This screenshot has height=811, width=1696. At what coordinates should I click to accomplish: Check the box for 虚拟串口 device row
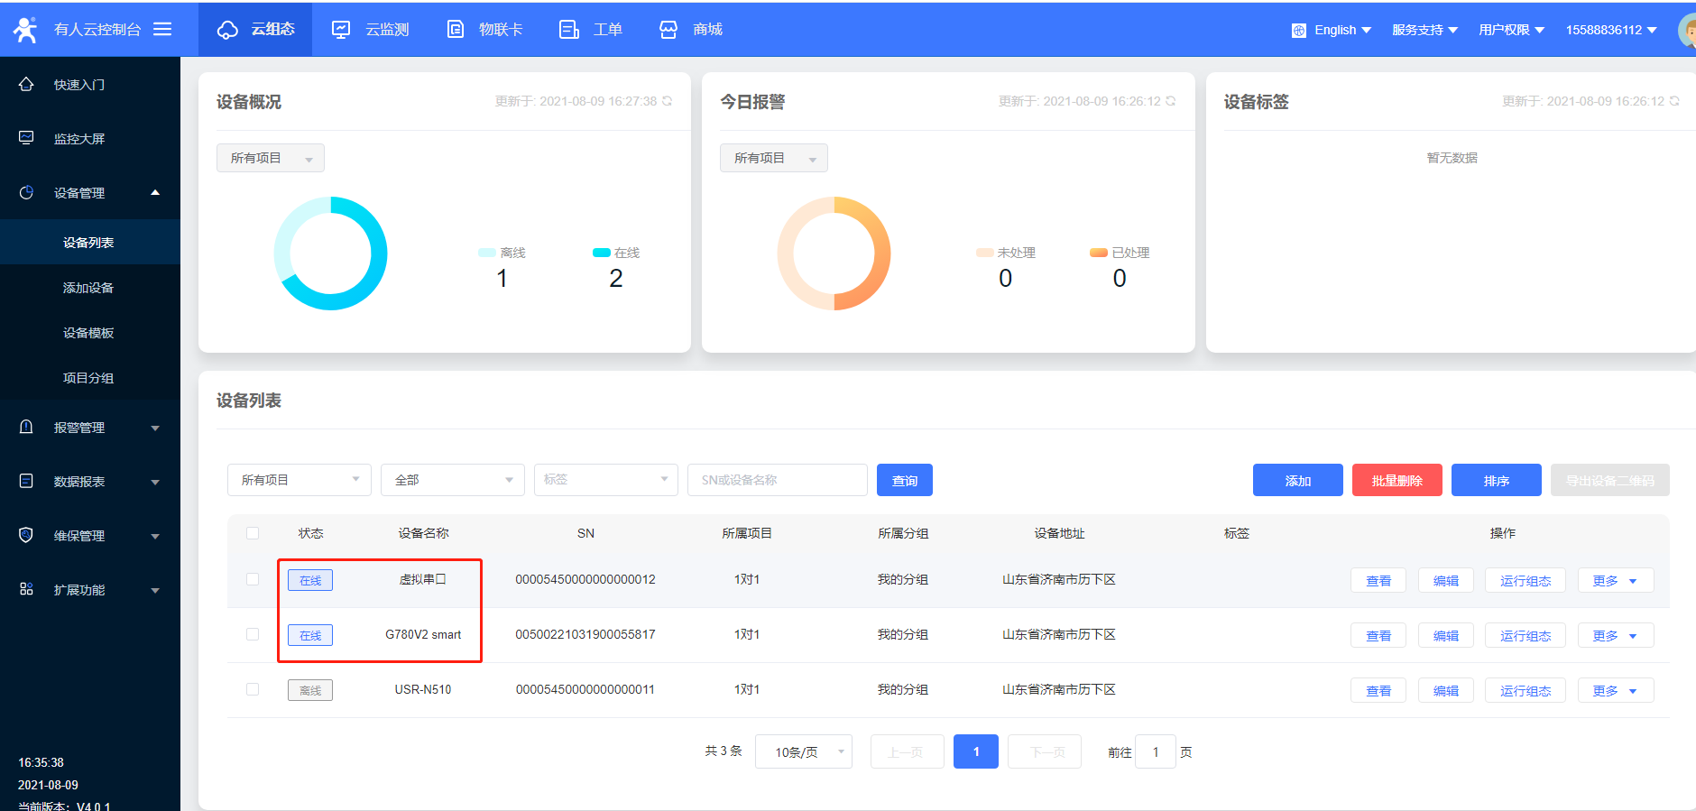point(253,579)
